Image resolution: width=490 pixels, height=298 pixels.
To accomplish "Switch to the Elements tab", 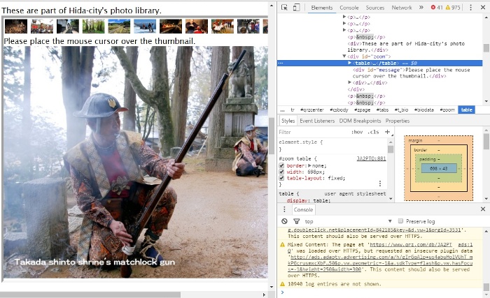I will click(321, 8).
